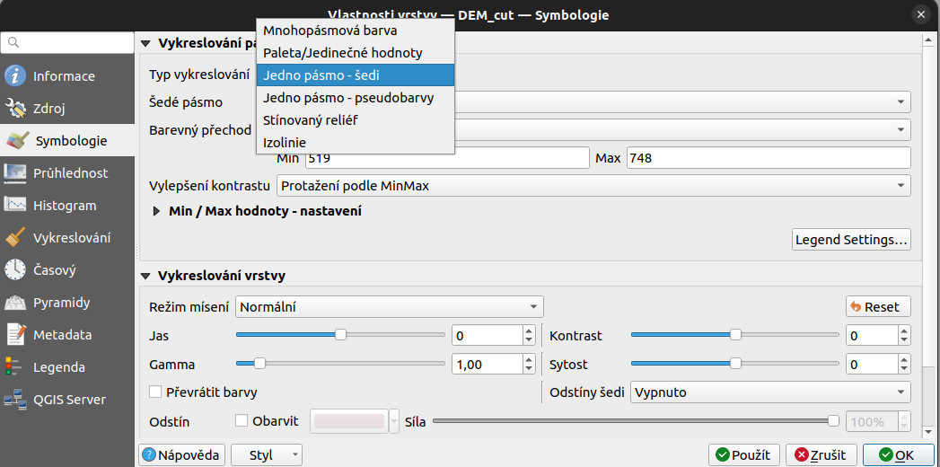The image size is (940, 467).
Task: Open the Časový clock section
Action: tap(67, 270)
